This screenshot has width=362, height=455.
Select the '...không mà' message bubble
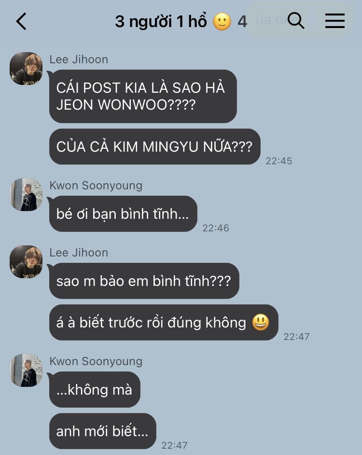(95, 389)
